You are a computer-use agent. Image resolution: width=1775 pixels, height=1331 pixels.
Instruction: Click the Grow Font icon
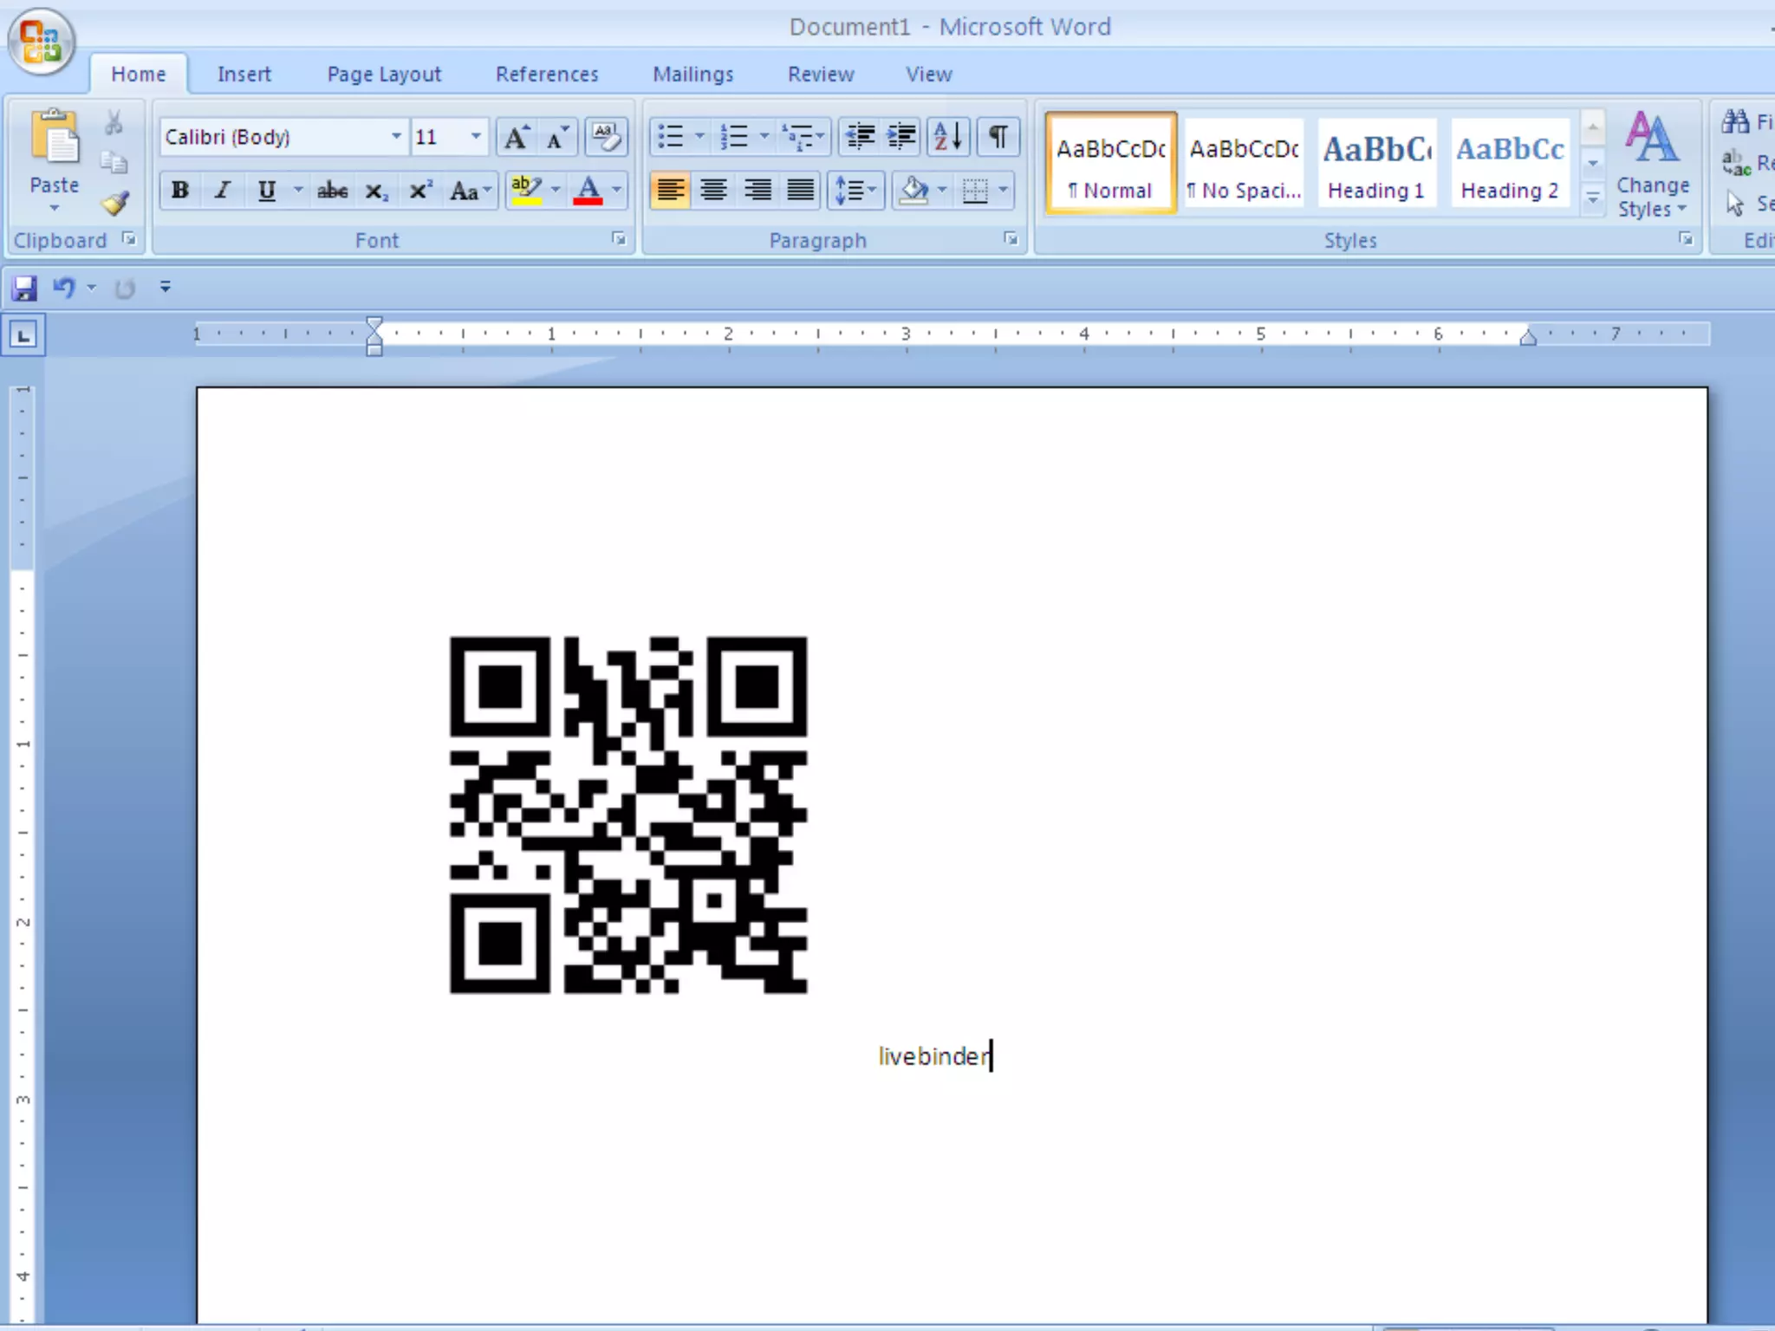point(517,137)
